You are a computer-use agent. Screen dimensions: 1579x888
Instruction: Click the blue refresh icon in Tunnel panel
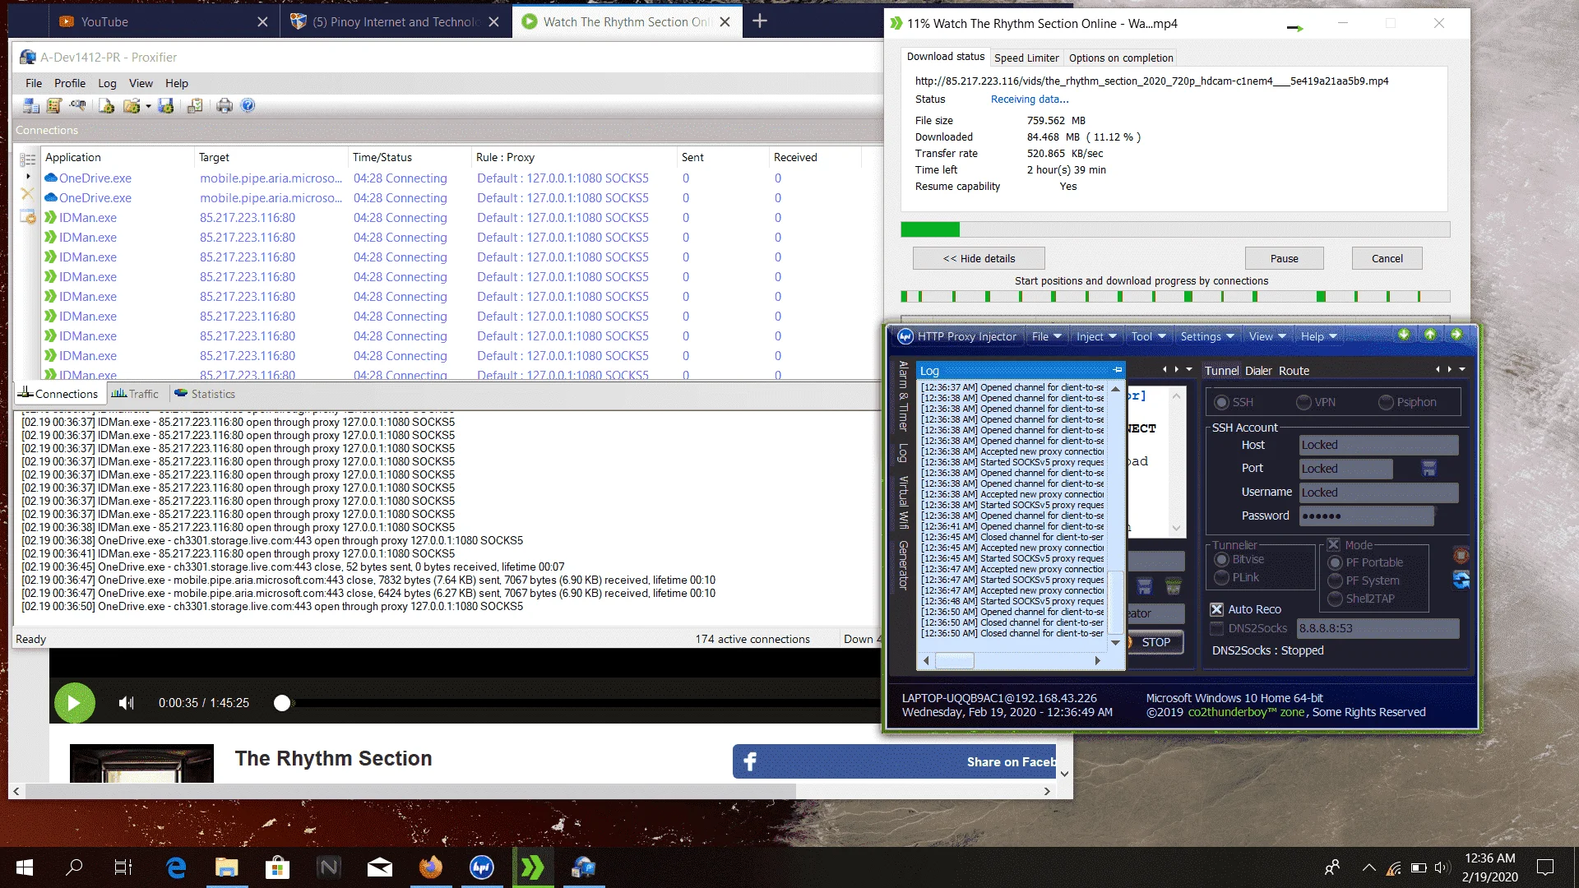1461,580
